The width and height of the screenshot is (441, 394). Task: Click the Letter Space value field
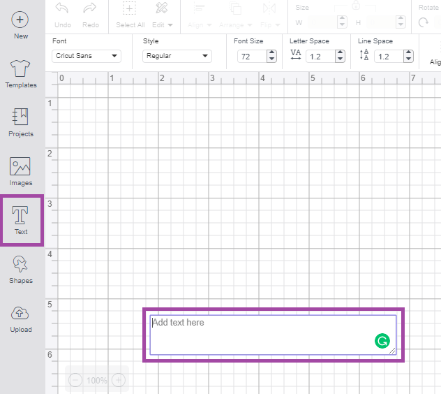(x=320, y=57)
